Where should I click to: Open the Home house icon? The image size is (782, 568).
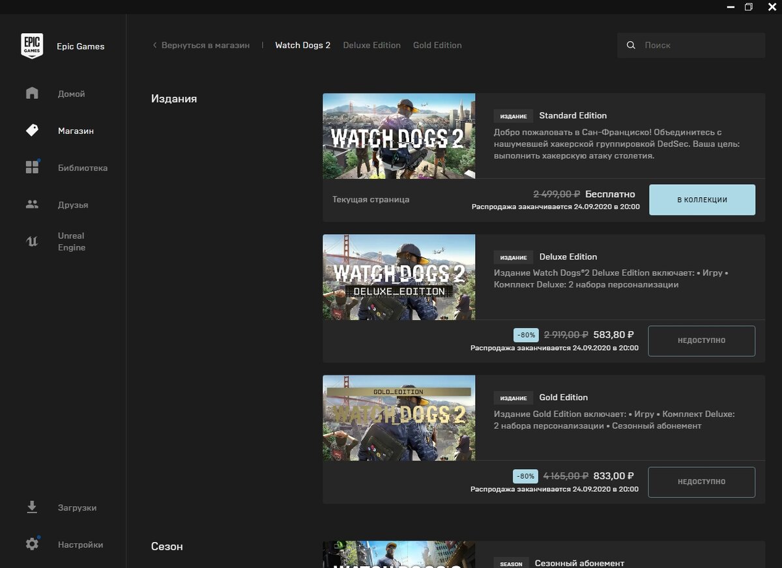pos(32,93)
